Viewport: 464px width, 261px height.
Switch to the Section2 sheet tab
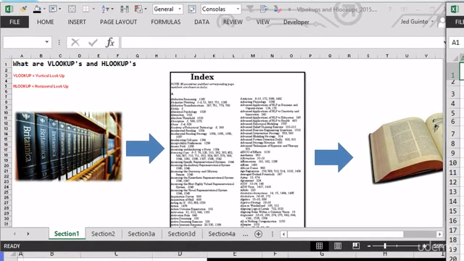click(x=103, y=233)
